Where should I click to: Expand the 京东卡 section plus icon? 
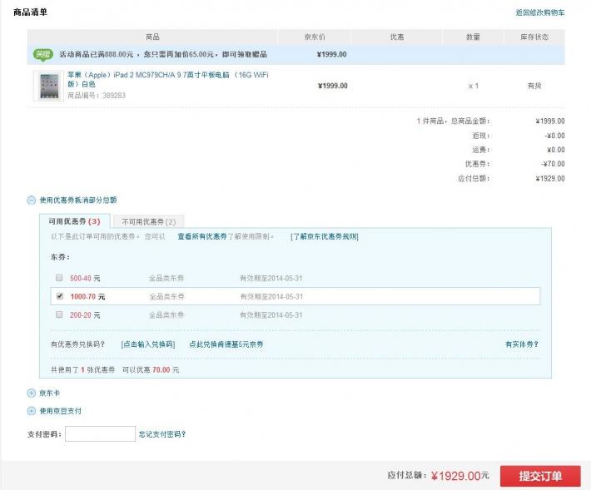[x=32, y=393]
